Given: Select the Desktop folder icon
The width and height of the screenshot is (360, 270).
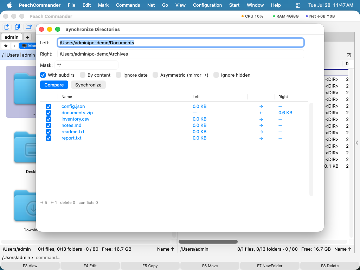Looking at the screenshot, I should click(25, 147).
